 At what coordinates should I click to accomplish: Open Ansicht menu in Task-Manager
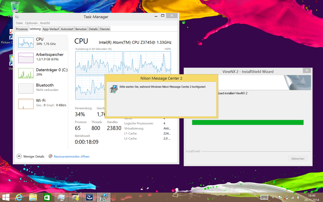coord(45,23)
